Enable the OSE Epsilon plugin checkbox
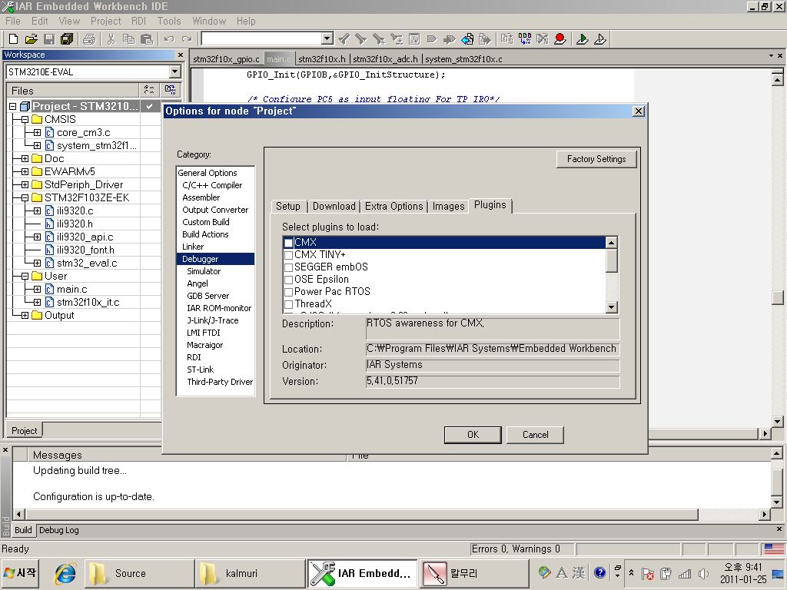This screenshot has width=787, height=590. pos(289,280)
